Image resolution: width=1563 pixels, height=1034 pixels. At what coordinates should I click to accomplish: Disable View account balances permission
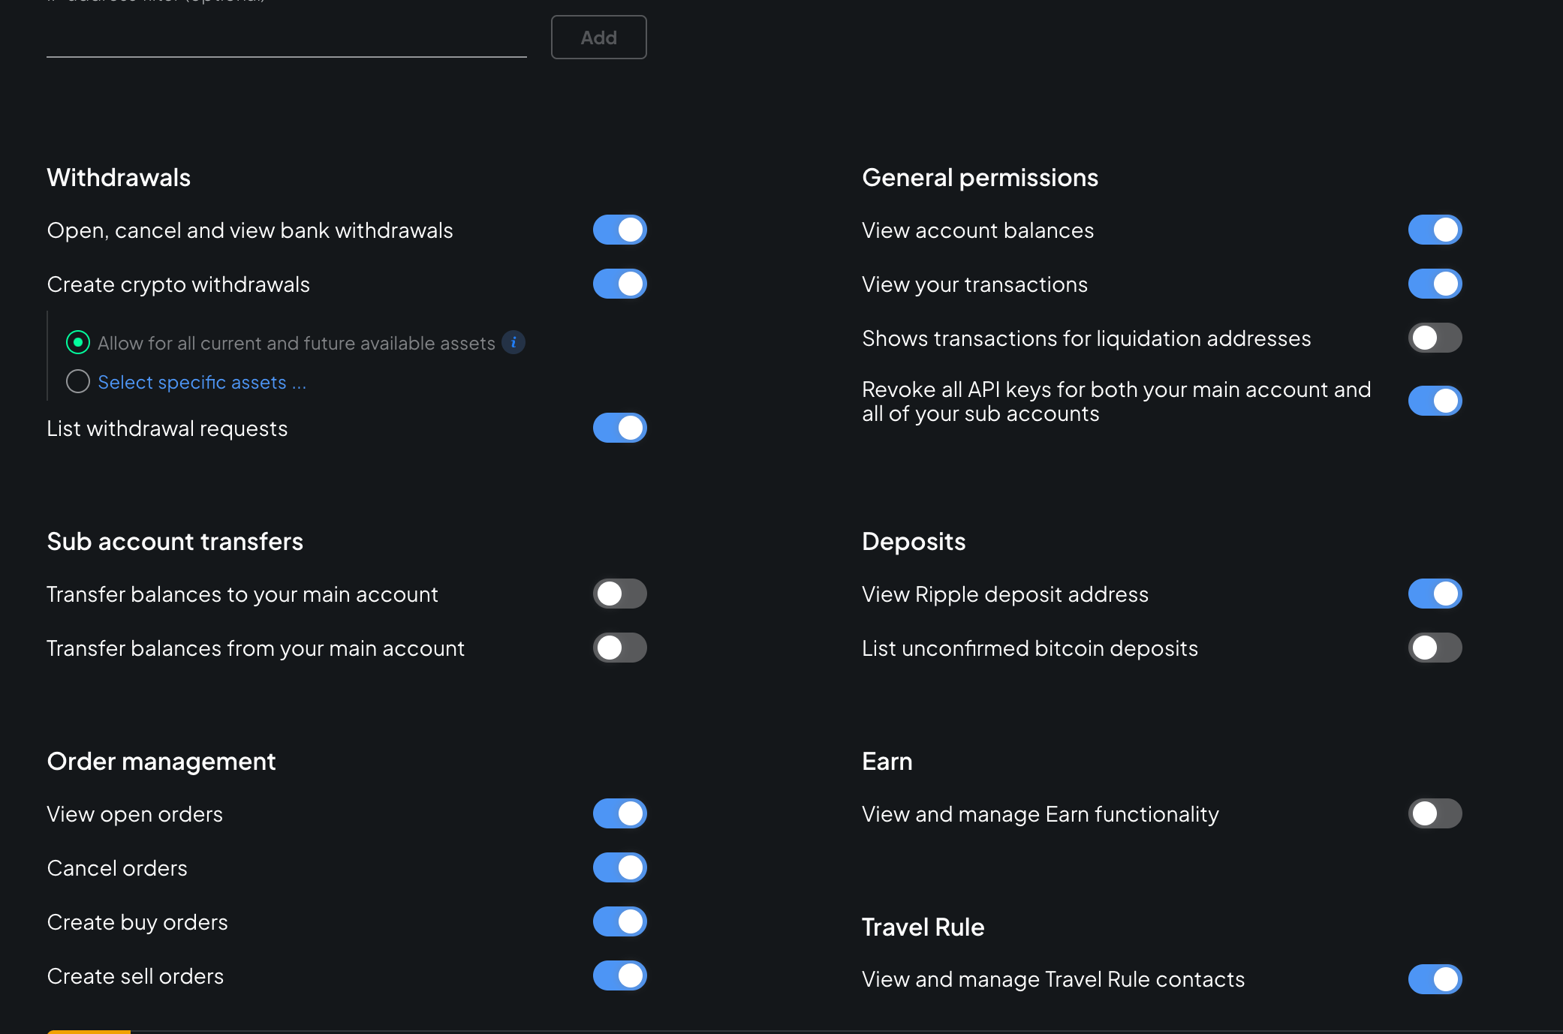pos(1435,230)
